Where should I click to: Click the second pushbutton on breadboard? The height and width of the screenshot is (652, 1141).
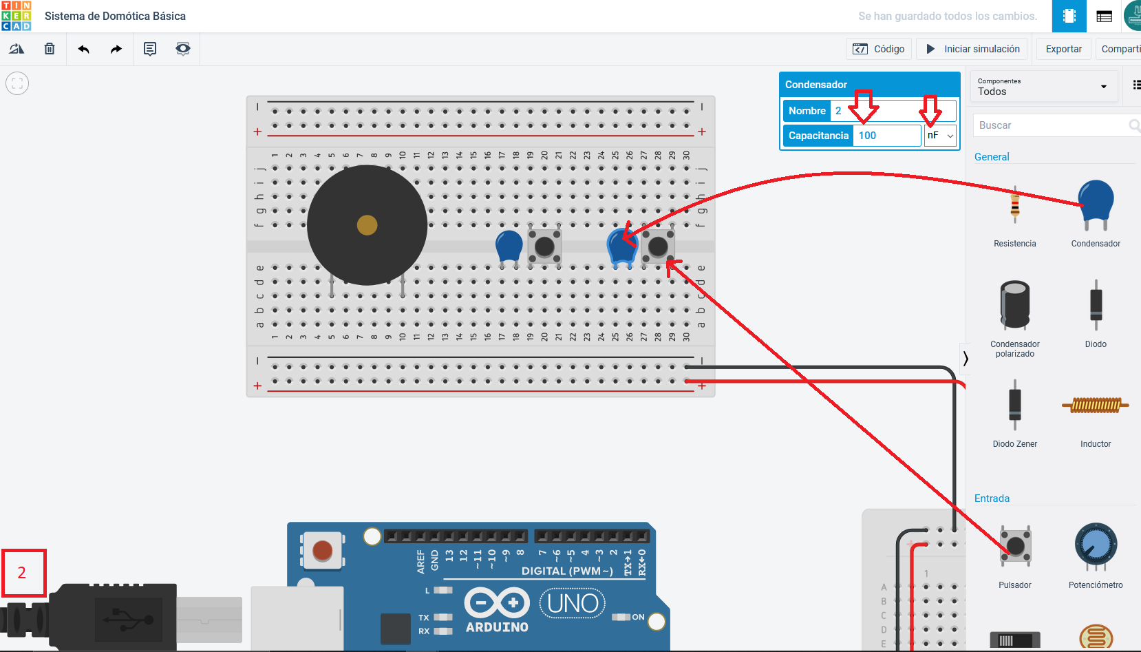pyautogui.click(x=658, y=246)
